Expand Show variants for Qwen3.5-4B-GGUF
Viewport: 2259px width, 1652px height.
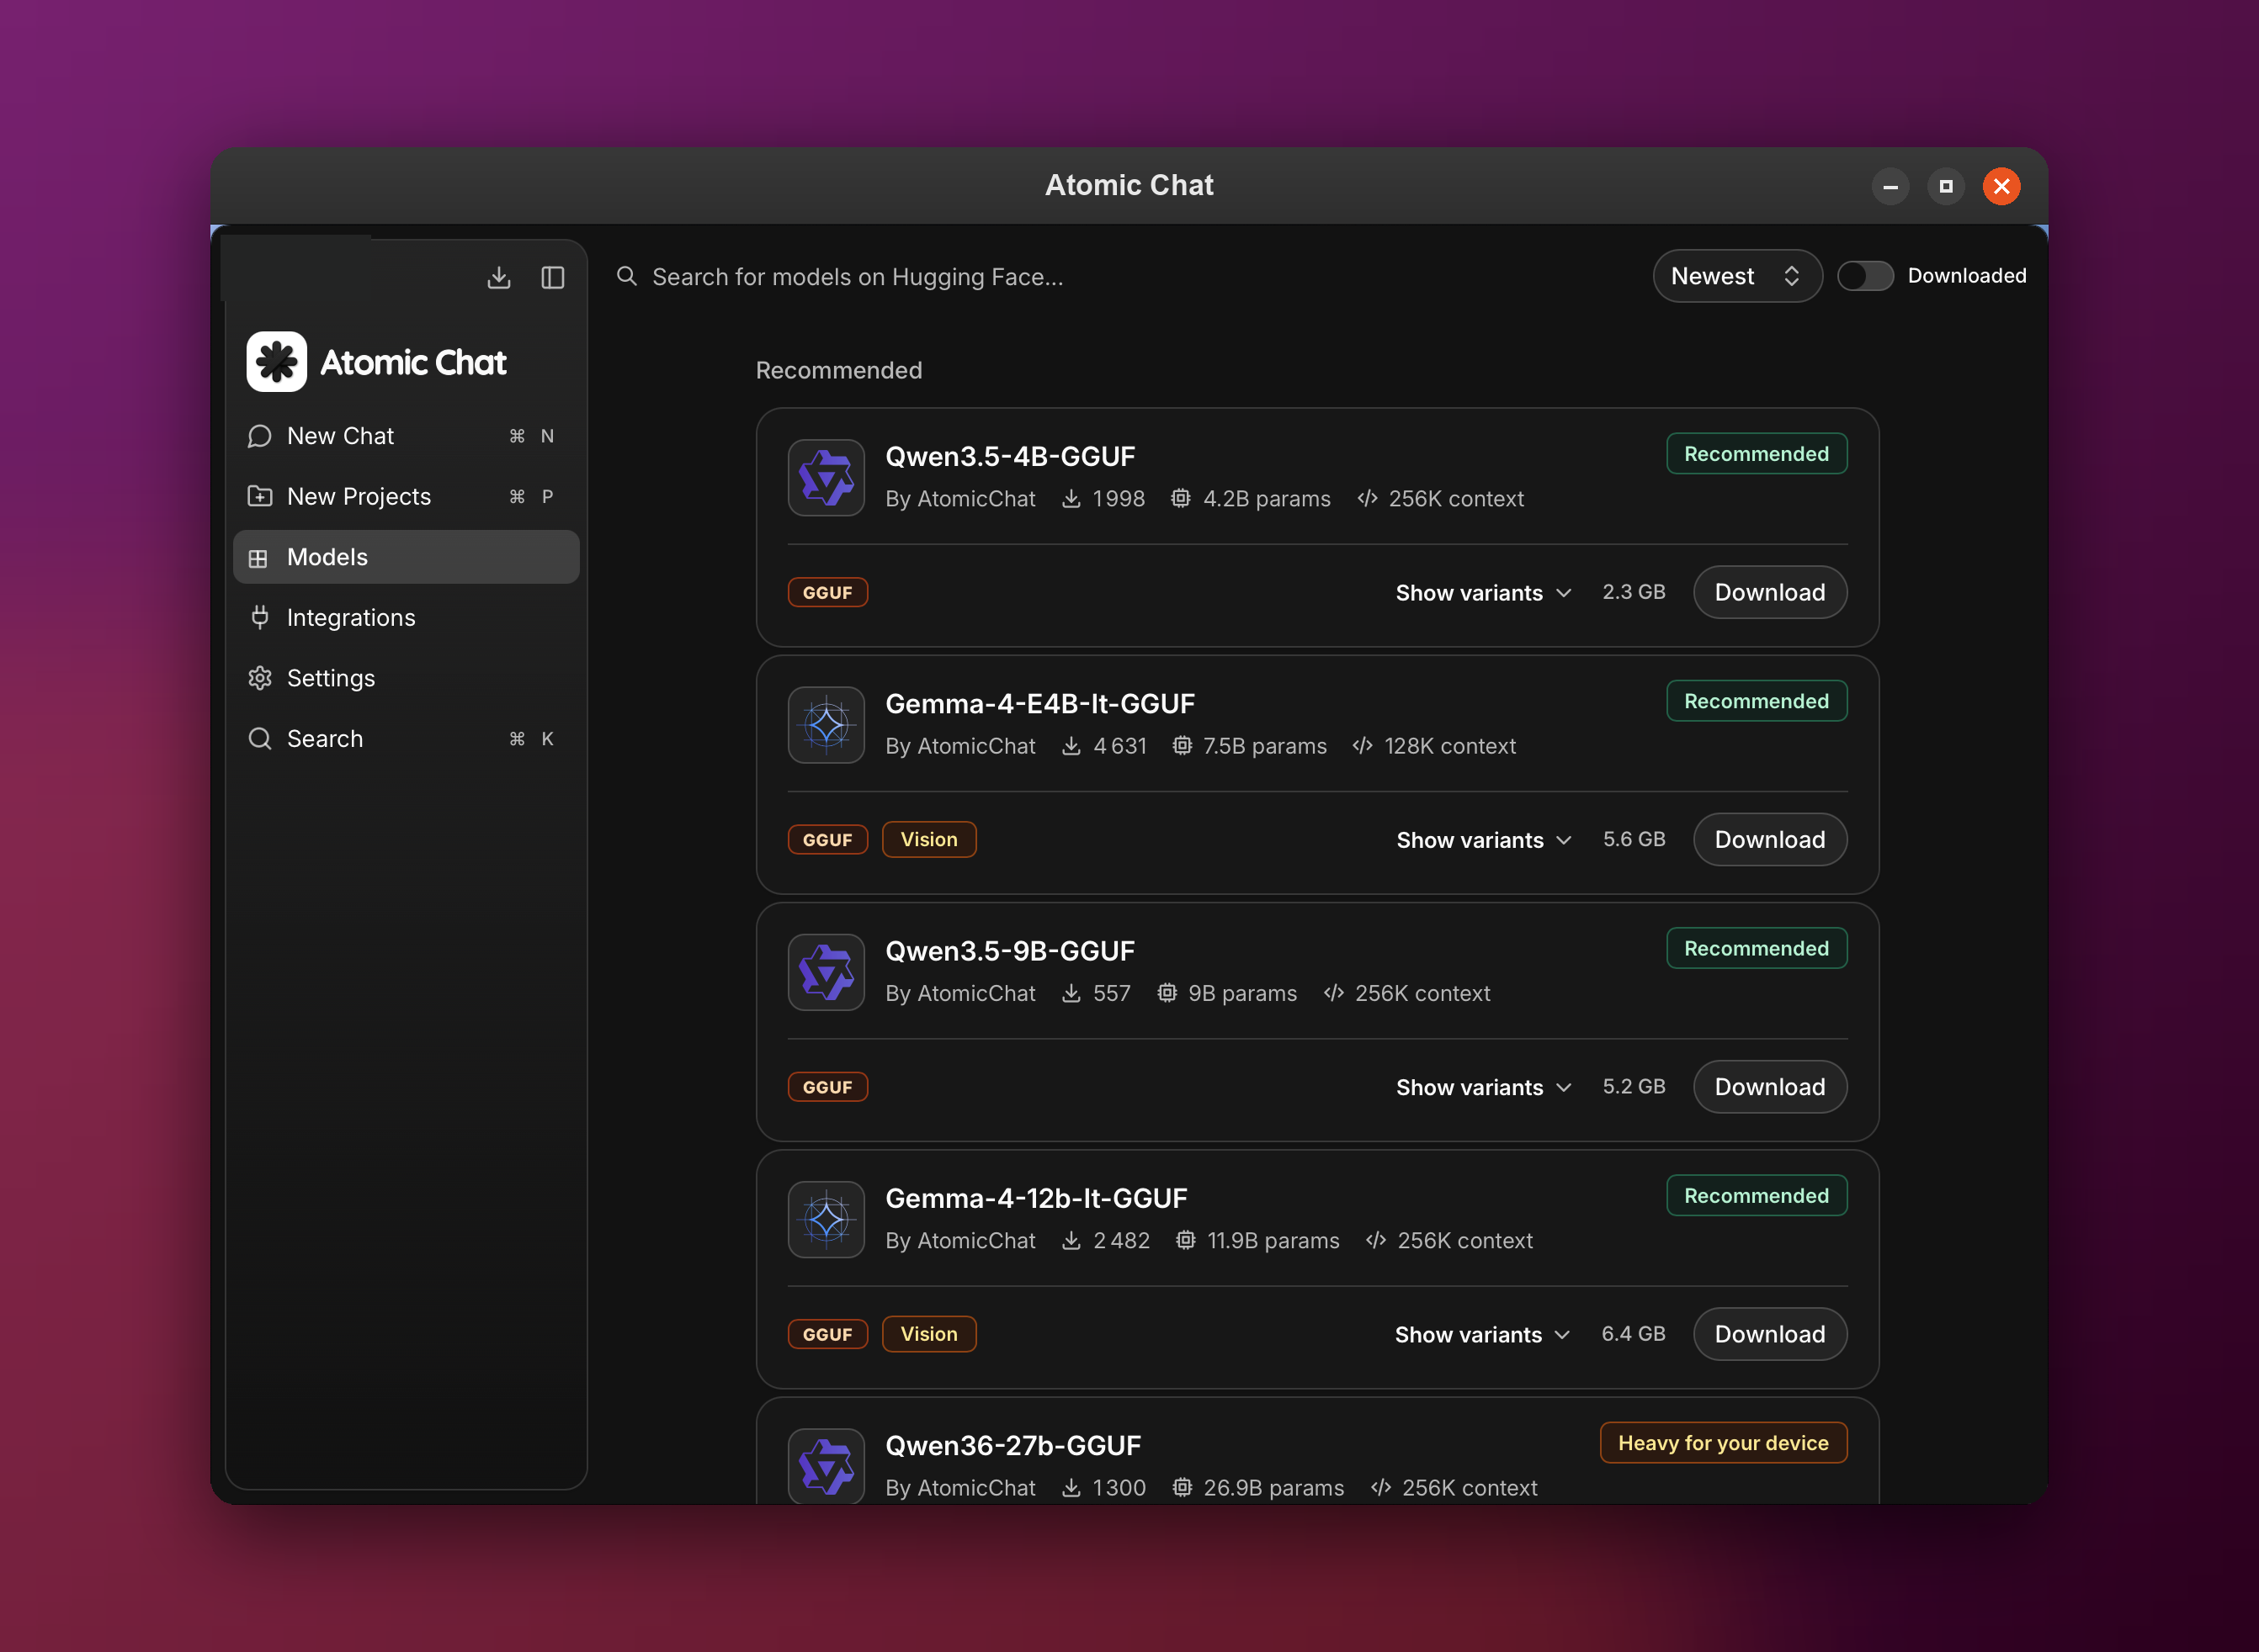coord(1483,593)
